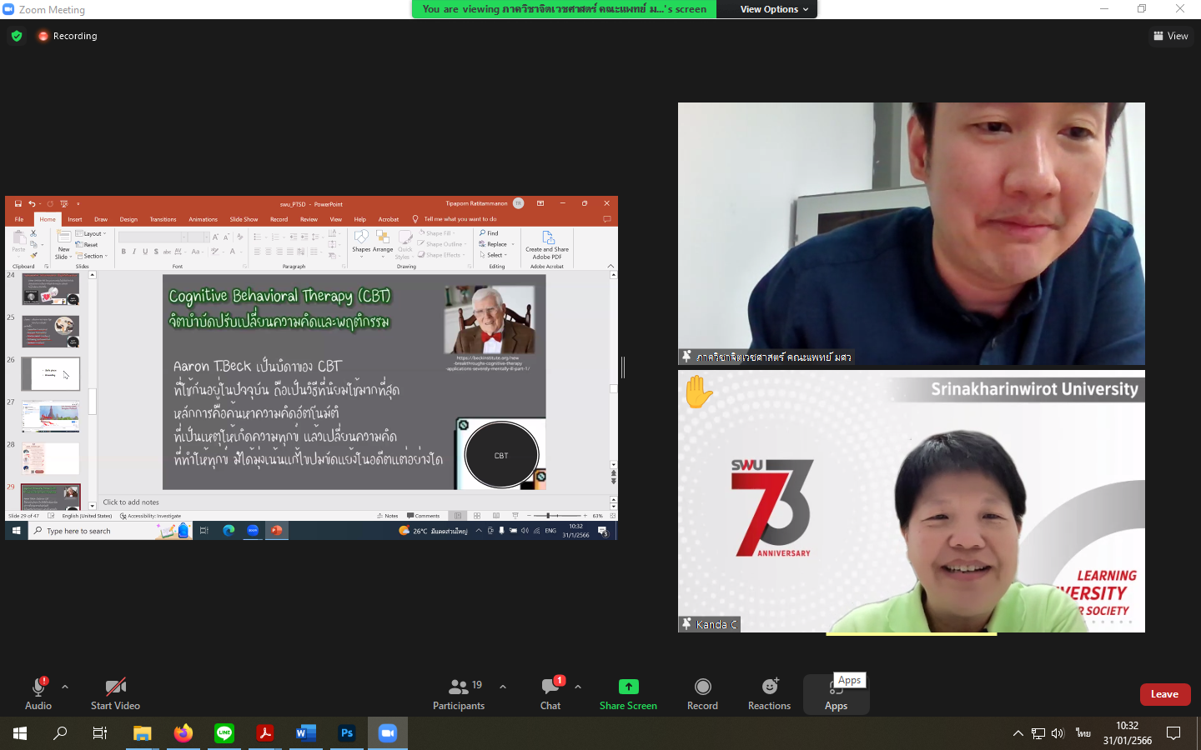
Task: Launch the LINE app from the taskbar
Action: (x=224, y=733)
